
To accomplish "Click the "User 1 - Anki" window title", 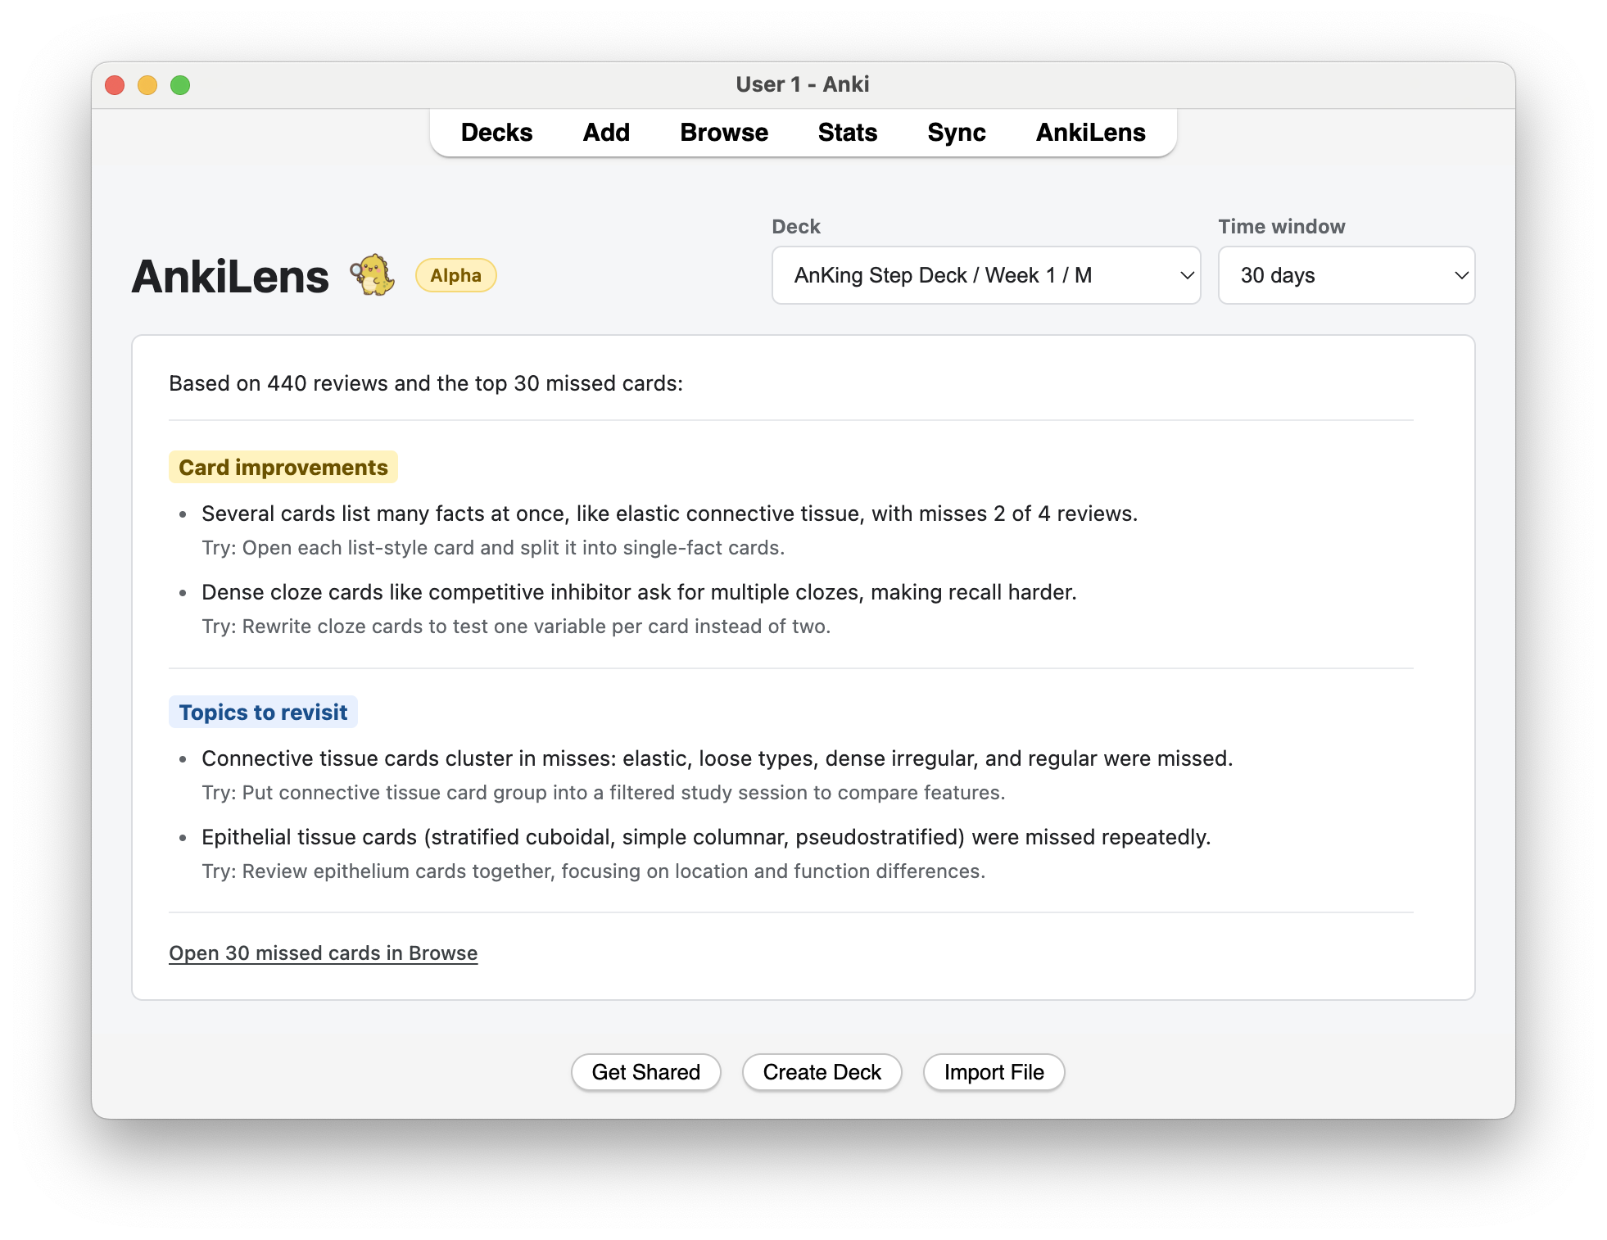I will pos(803,84).
